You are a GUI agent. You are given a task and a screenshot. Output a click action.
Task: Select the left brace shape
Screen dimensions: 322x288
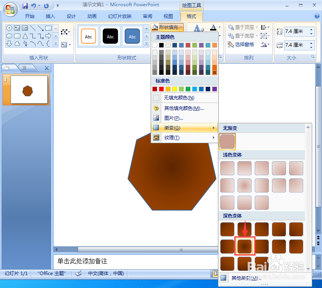pyautogui.click(x=48, y=43)
